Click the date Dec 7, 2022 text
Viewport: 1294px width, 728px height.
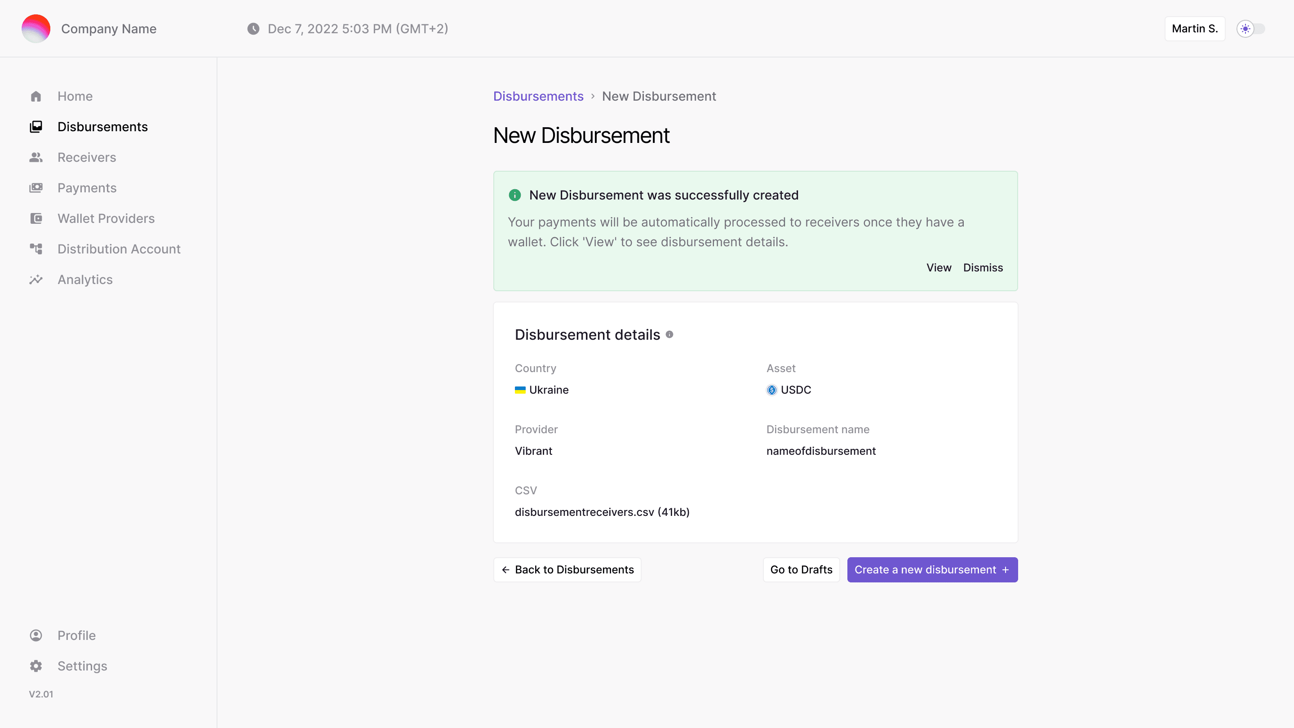point(358,29)
